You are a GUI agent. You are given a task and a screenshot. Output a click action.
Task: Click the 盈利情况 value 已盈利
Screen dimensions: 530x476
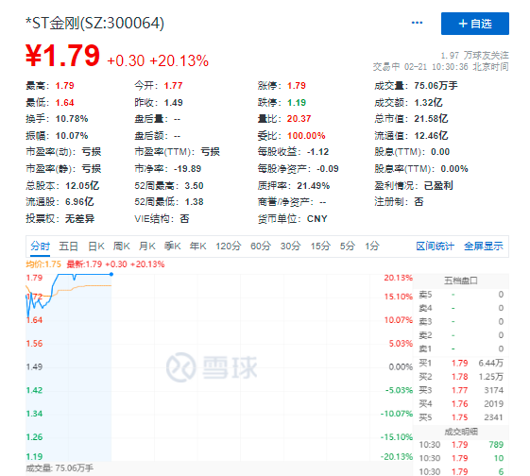tap(438, 186)
